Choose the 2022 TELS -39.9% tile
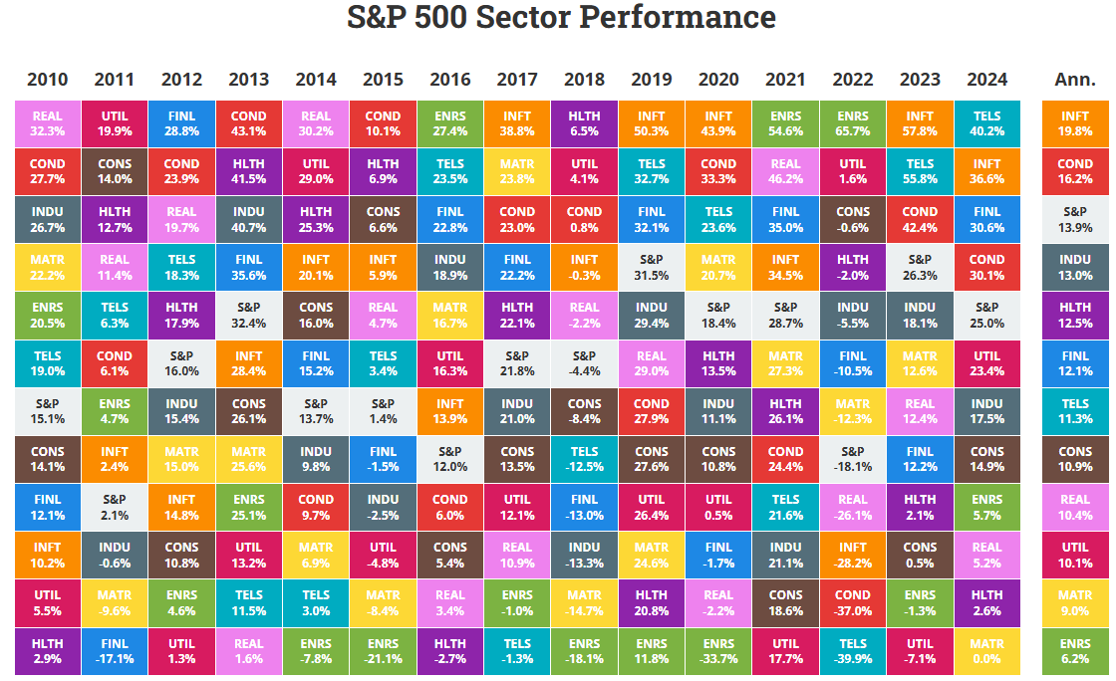The image size is (1116, 681). point(853,651)
